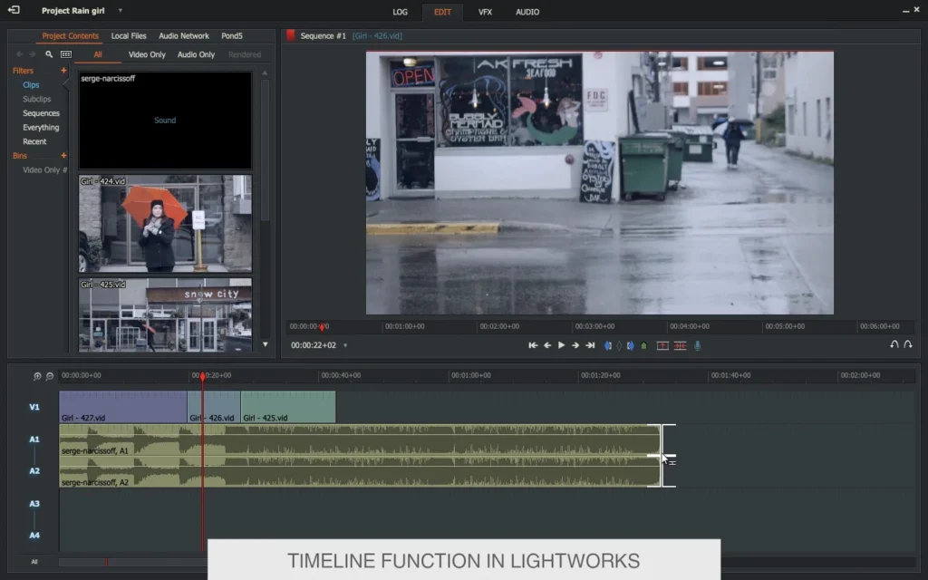Toggle the A2 track

click(x=34, y=471)
